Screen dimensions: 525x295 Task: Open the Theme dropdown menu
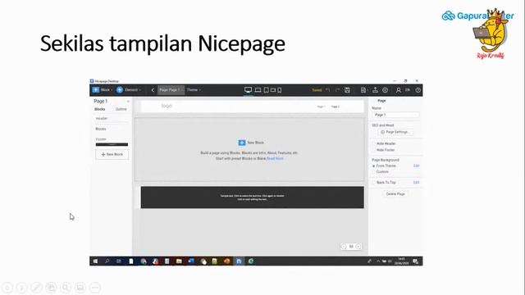coord(194,90)
